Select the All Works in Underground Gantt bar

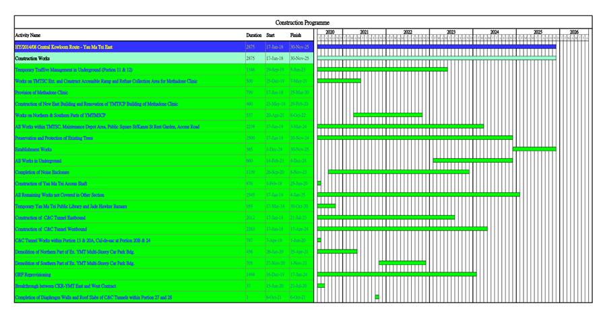pos(472,160)
